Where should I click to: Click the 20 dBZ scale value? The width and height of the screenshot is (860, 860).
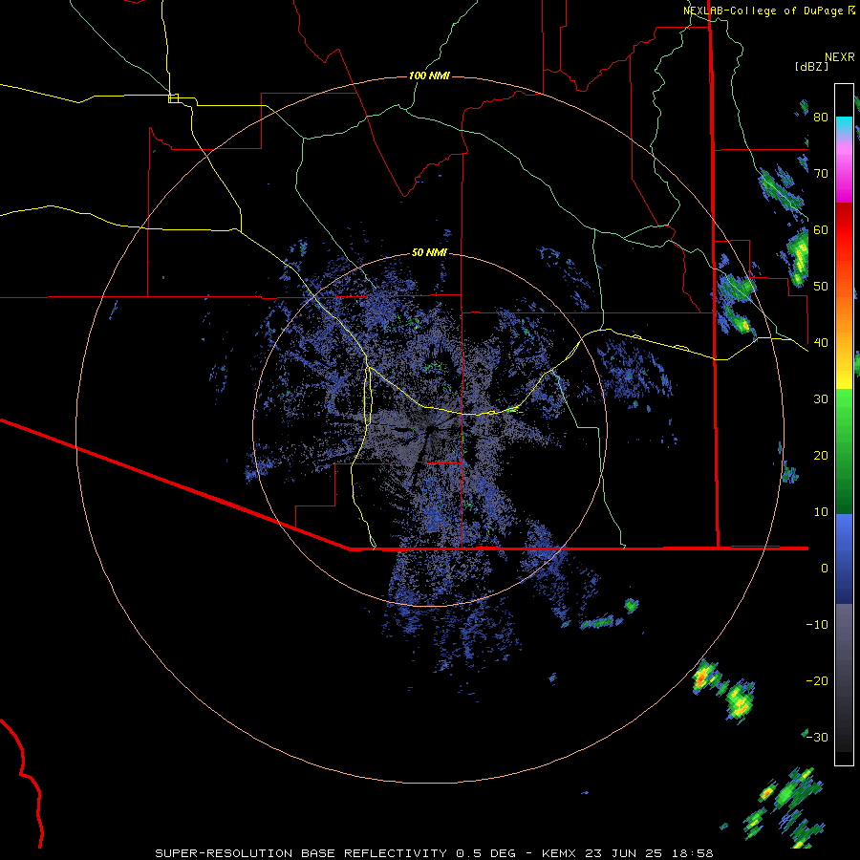[821, 456]
